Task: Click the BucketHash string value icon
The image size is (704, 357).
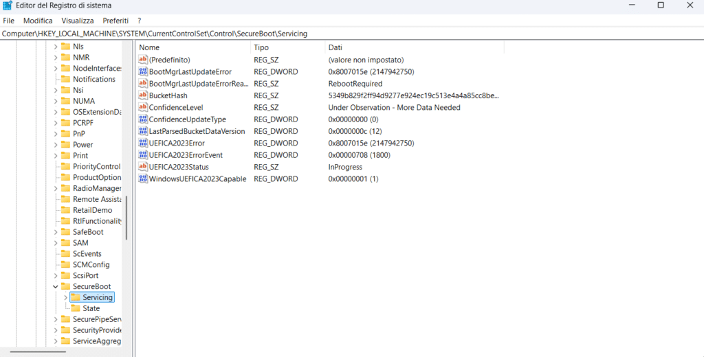Action: pos(143,95)
